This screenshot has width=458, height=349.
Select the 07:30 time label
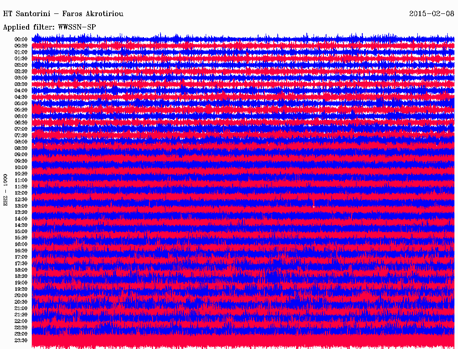[x=21, y=136]
